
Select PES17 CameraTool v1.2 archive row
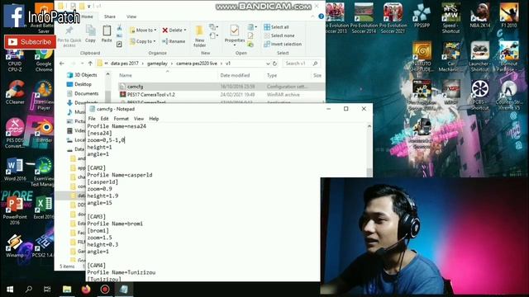pos(222,95)
